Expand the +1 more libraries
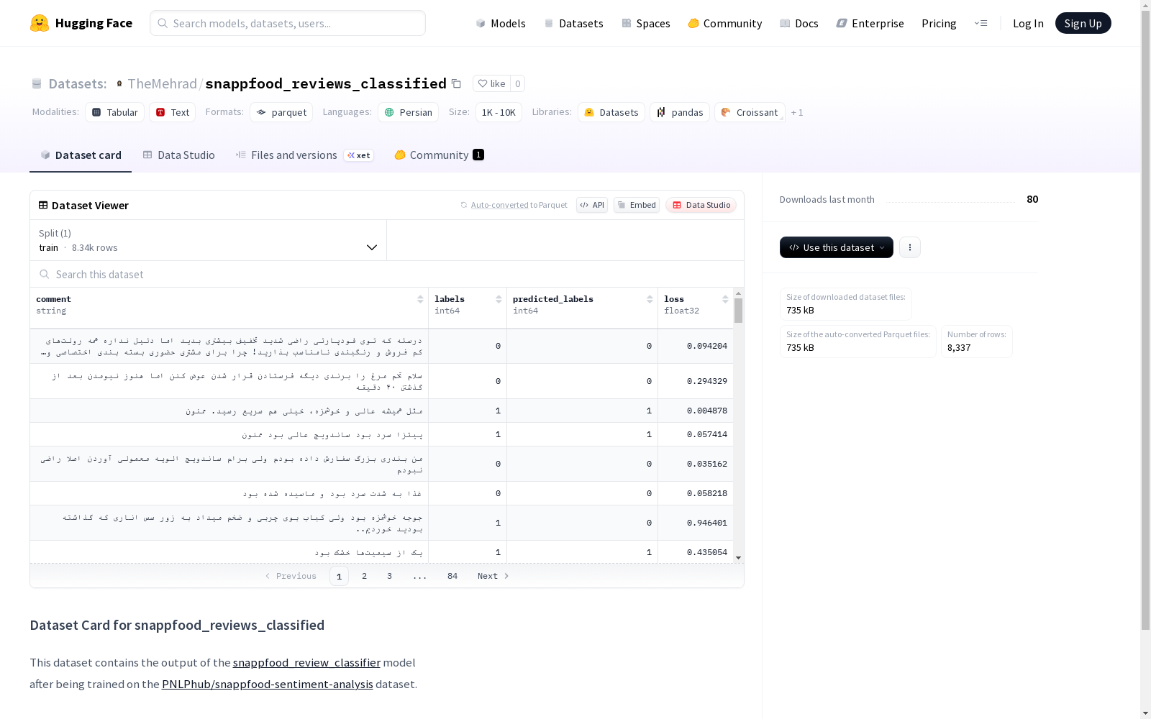Screen dimensions: 1151x719 (797, 112)
